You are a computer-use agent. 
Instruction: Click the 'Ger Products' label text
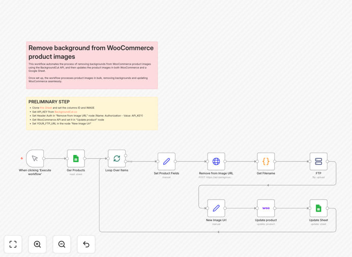(76, 170)
